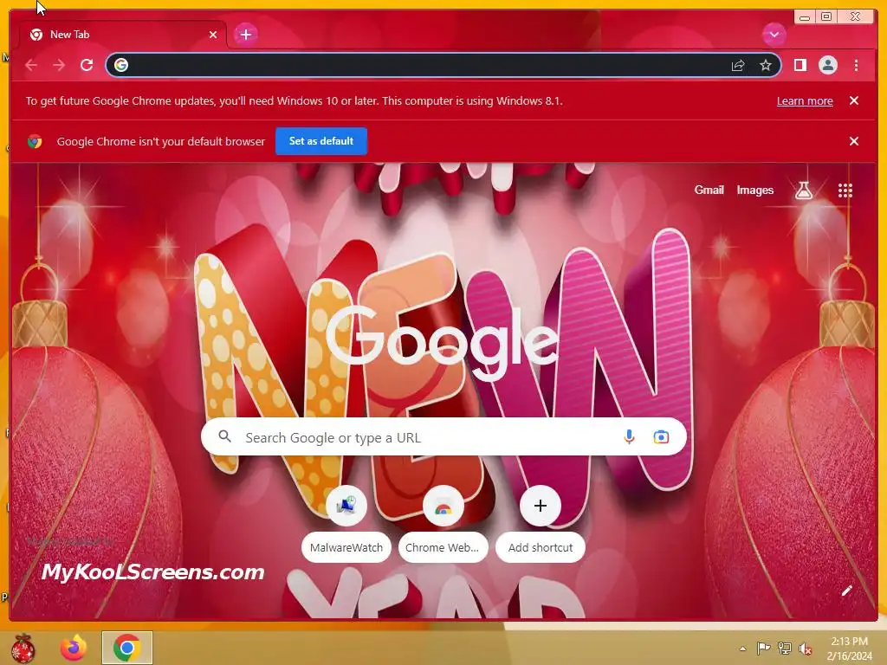Close the New Tab tab
Image resolution: width=887 pixels, height=665 pixels.
pyautogui.click(x=213, y=35)
